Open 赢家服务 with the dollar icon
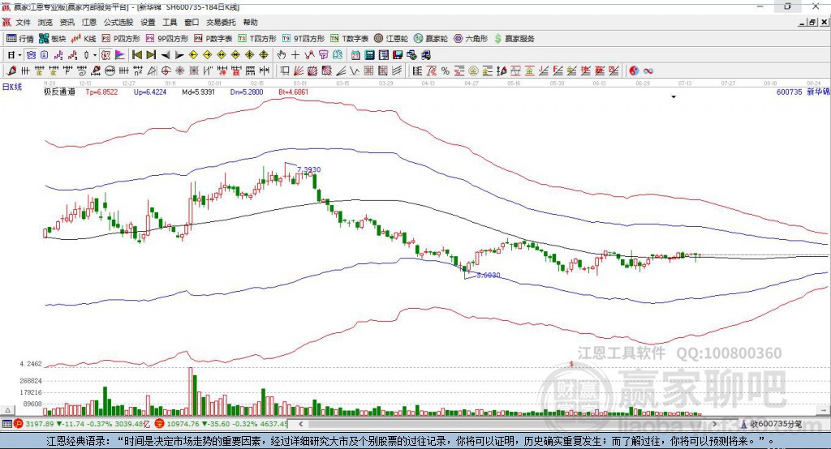Viewport: 831px width, 449px height. pos(514,39)
